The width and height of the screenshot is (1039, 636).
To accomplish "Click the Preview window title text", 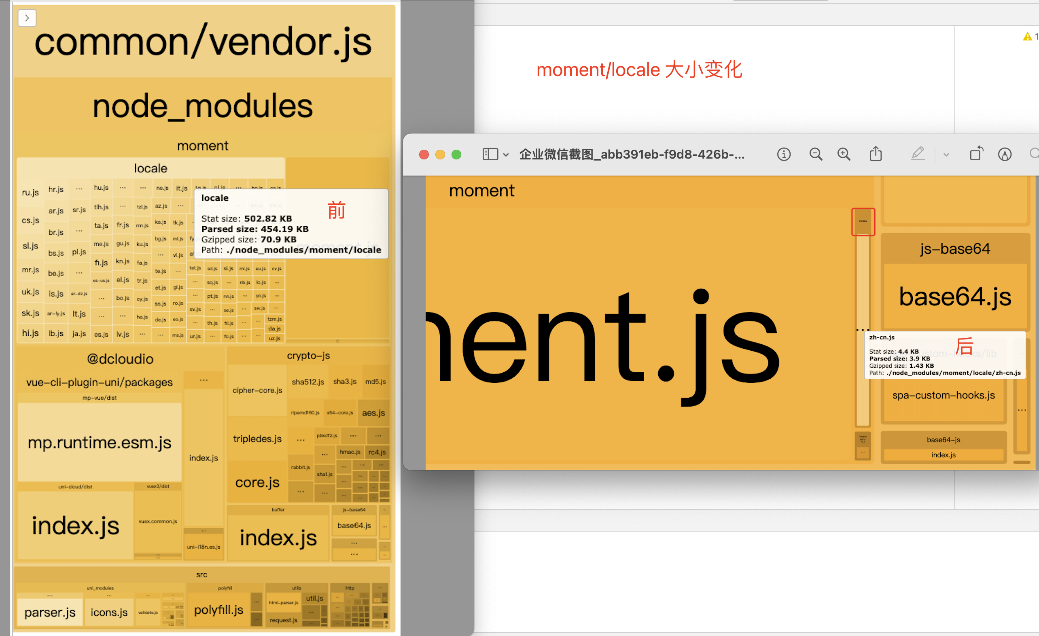I will [631, 155].
